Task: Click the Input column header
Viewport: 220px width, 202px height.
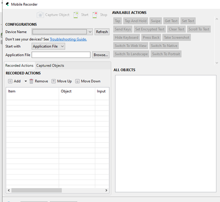Action: click(x=102, y=91)
